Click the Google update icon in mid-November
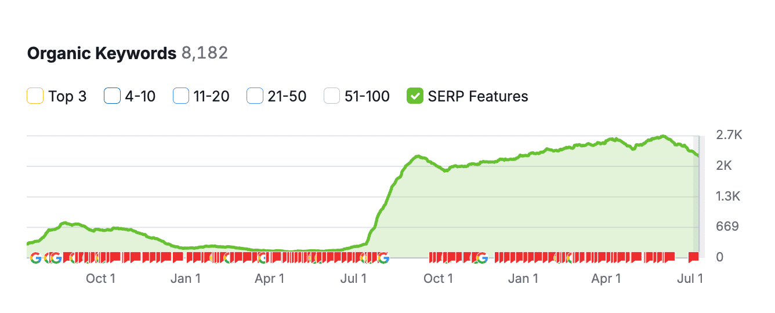The height and width of the screenshot is (313, 775). (481, 258)
